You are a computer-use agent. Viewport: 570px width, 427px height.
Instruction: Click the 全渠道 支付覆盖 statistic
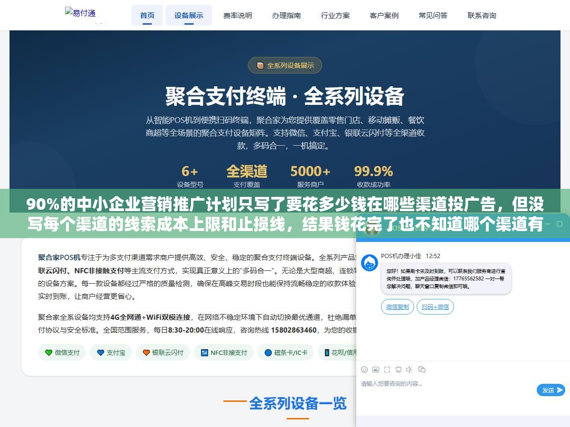(247, 176)
